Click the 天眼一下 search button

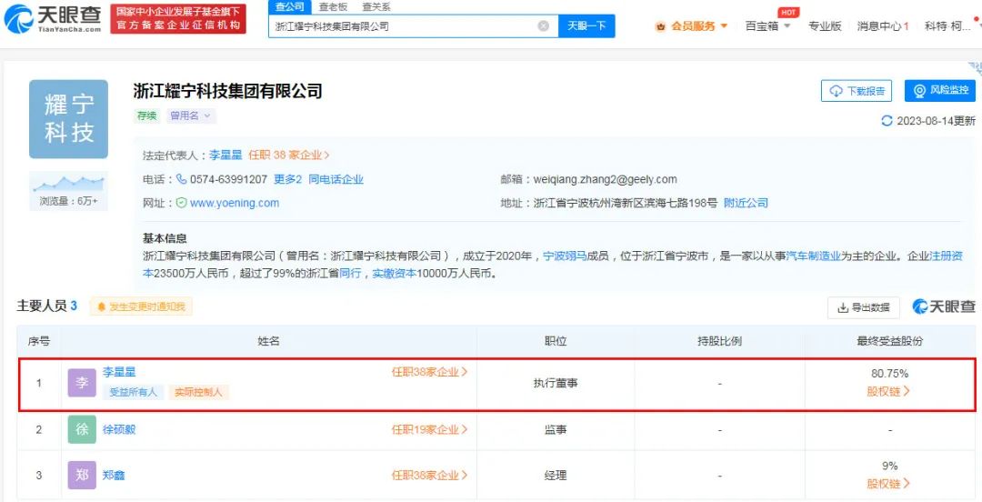point(586,26)
